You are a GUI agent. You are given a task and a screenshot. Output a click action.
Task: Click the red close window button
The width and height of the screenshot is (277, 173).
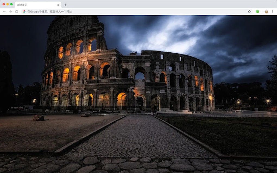tap(3, 4)
